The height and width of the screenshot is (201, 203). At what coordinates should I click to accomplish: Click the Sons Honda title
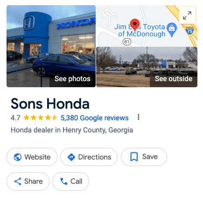[50, 104]
